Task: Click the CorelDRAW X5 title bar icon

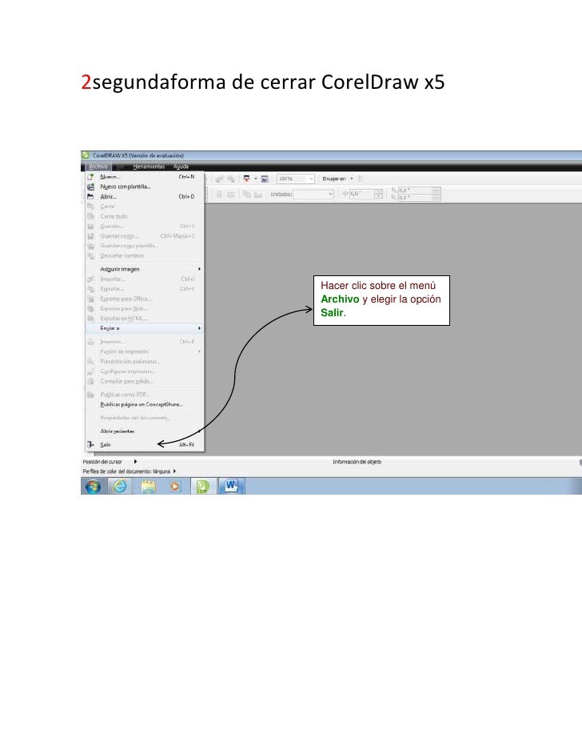Action: 86,155
